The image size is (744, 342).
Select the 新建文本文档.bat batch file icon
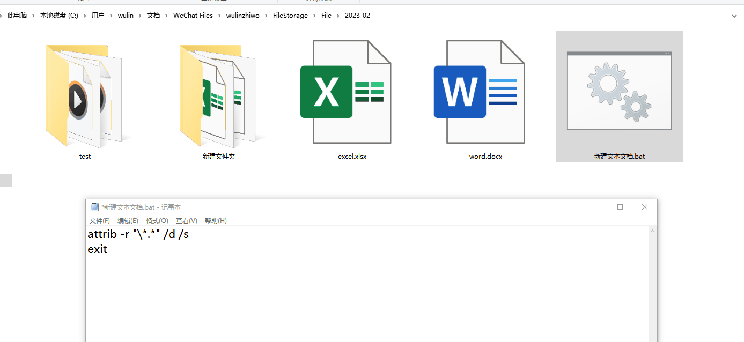619,91
